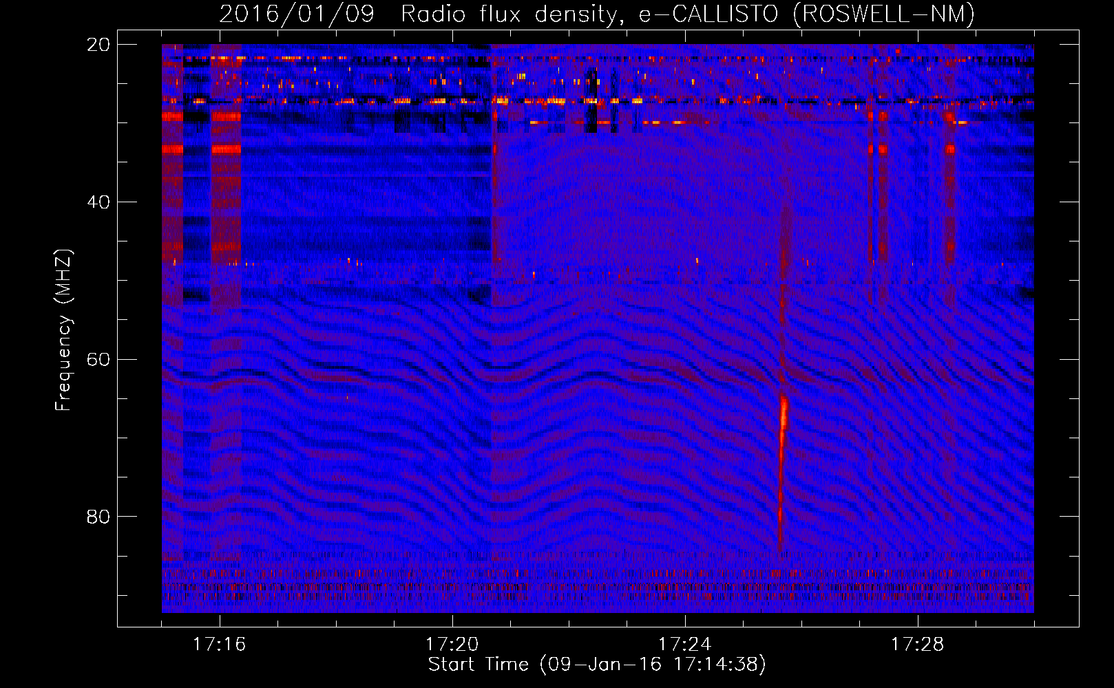Click the 17:16 time tick label
This screenshot has height=688, width=1114.
pos(220,645)
